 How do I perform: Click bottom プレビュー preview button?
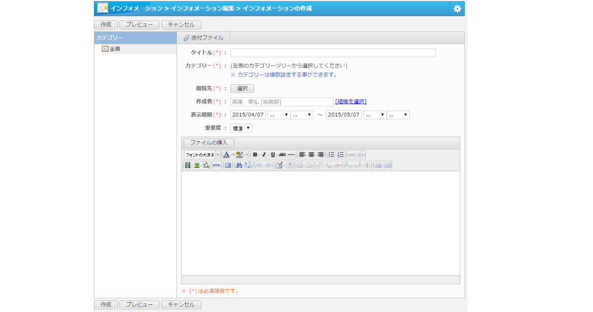139,305
